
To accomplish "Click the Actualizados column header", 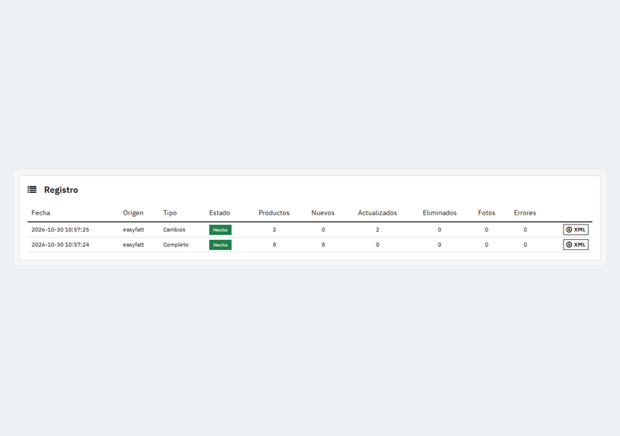I will [377, 213].
